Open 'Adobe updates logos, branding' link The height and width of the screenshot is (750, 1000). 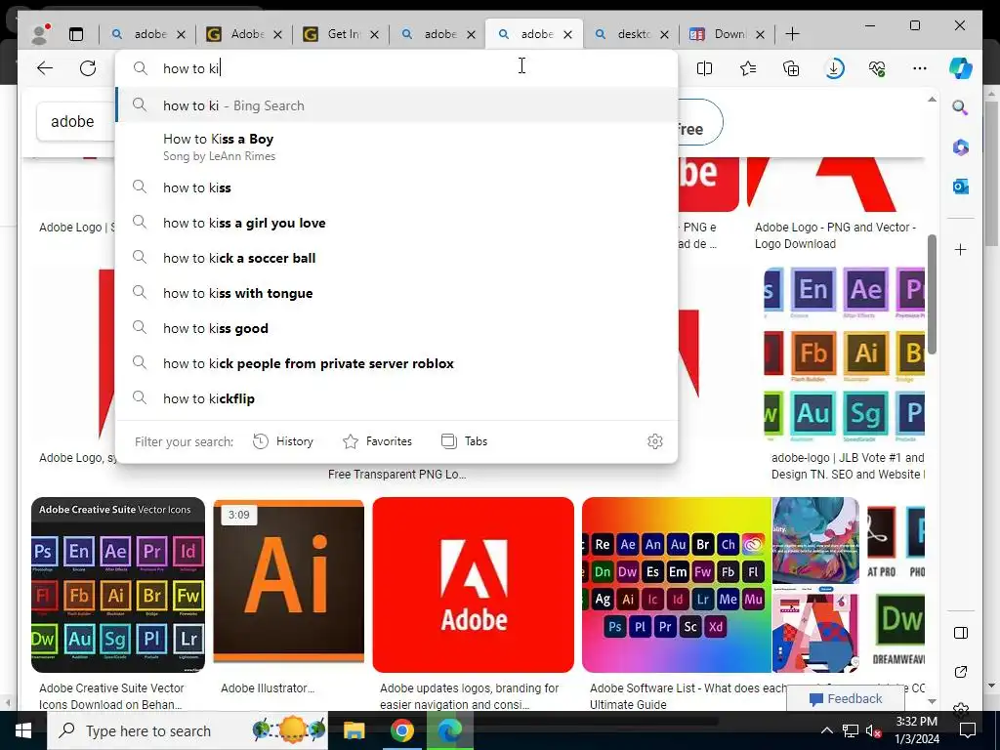pos(470,696)
